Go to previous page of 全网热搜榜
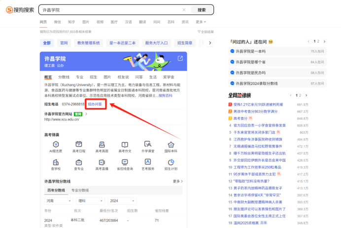 pyautogui.click(x=291, y=95)
